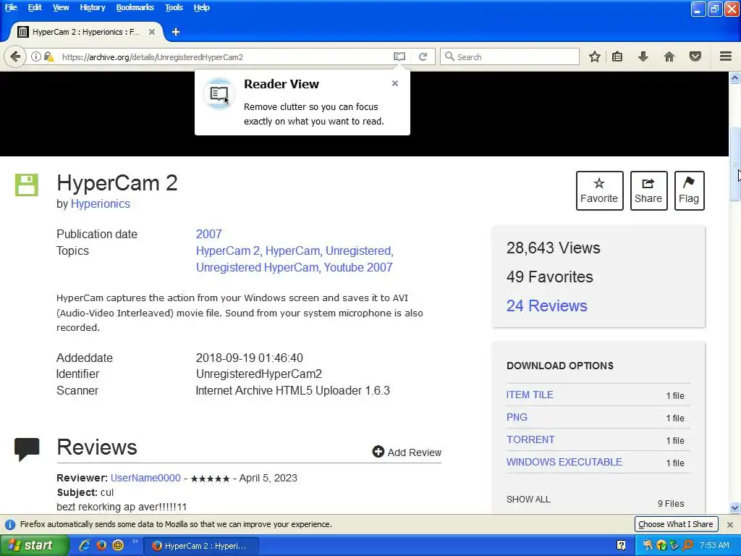Click Add Review button
The height and width of the screenshot is (556, 741).
407,452
